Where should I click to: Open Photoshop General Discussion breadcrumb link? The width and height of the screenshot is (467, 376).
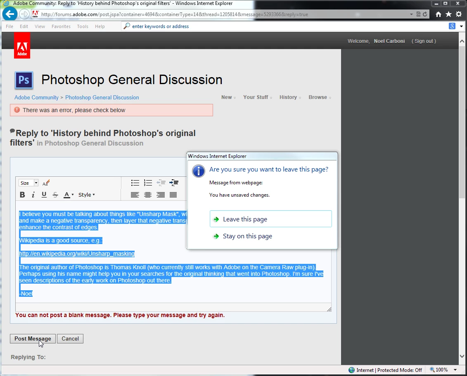coord(102,98)
